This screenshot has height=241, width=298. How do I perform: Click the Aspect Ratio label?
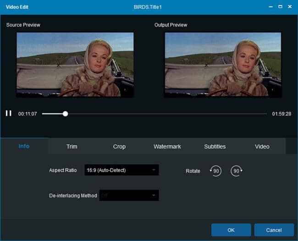coord(63,170)
